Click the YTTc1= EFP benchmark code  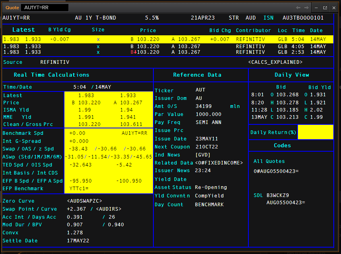(x=79, y=189)
